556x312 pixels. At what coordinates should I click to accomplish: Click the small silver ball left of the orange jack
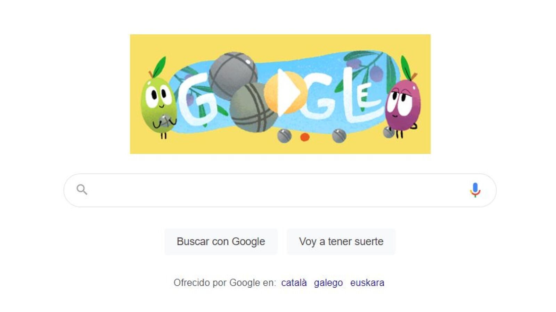coord(284,136)
